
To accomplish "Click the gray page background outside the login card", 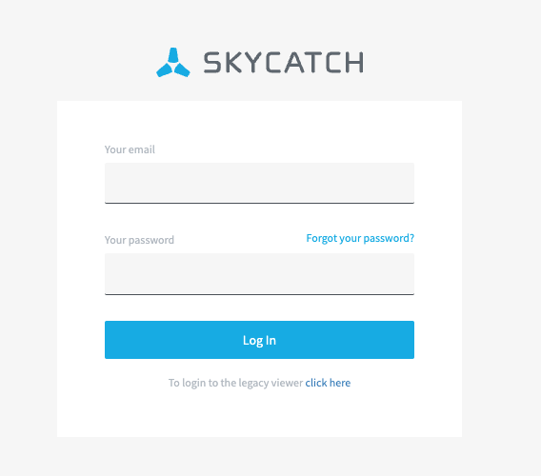I will coord(500,242).
